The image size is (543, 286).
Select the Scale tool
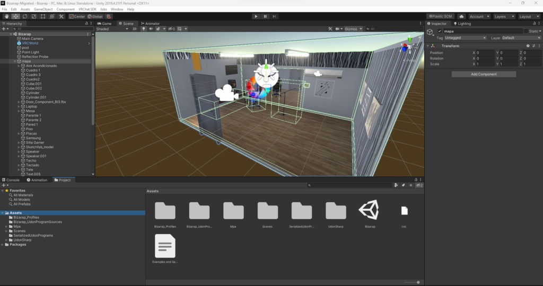click(x=33, y=16)
